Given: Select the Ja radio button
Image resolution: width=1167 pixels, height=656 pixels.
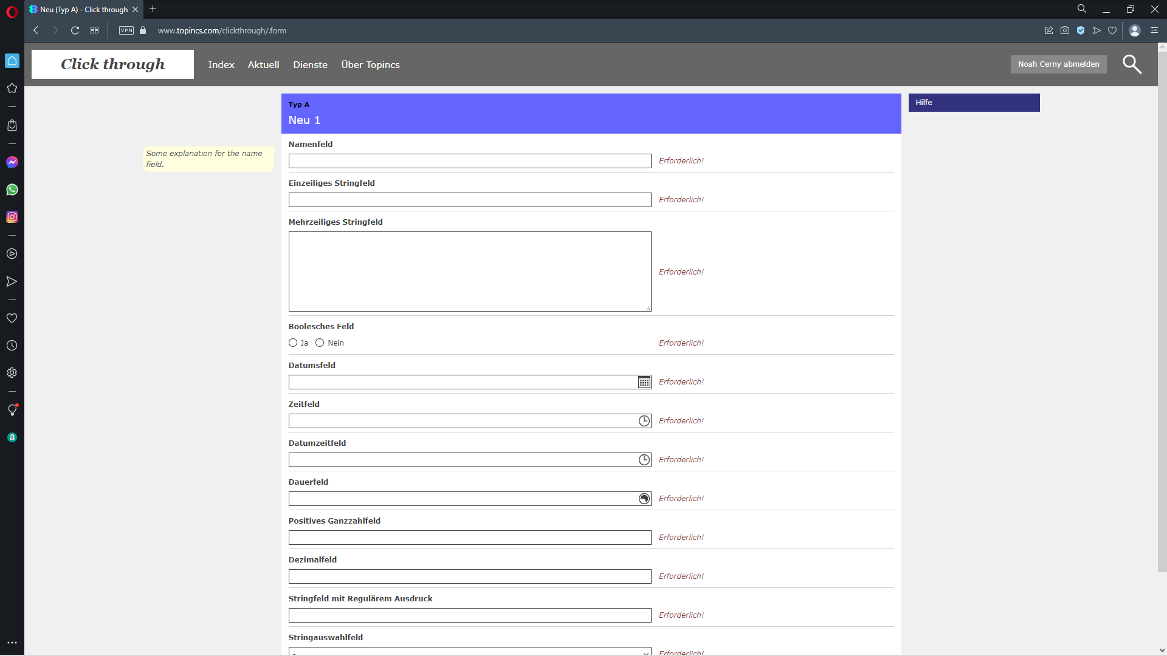Looking at the screenshot, I should (x=293, y=343).
